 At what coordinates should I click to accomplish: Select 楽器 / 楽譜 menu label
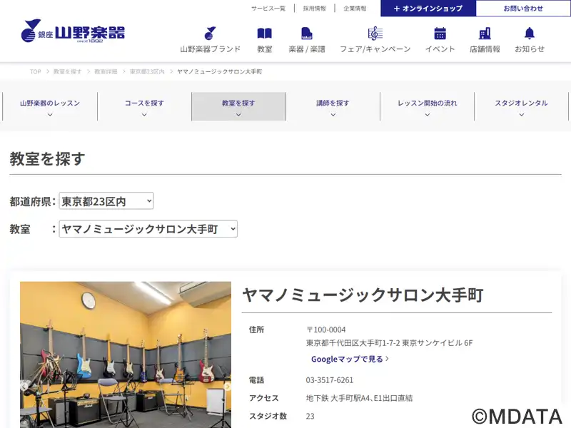pyautogui.click(x=307, y=49)
